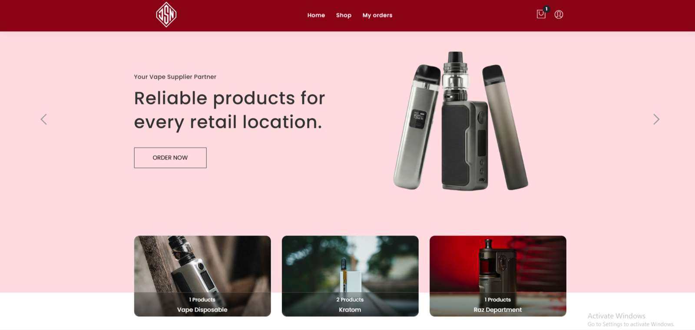The height and width of the screenshot is (330, 695).
Task: Click the Reliable products headline text
Action: point(229,110)
